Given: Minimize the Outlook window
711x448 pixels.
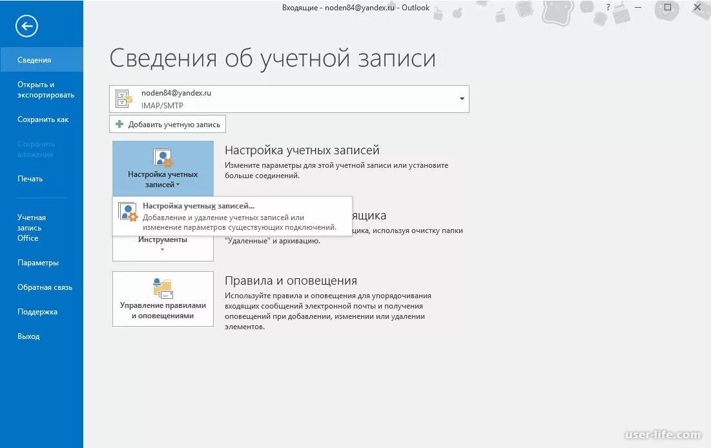Looking at the screenshot, I should click(638, 7).
